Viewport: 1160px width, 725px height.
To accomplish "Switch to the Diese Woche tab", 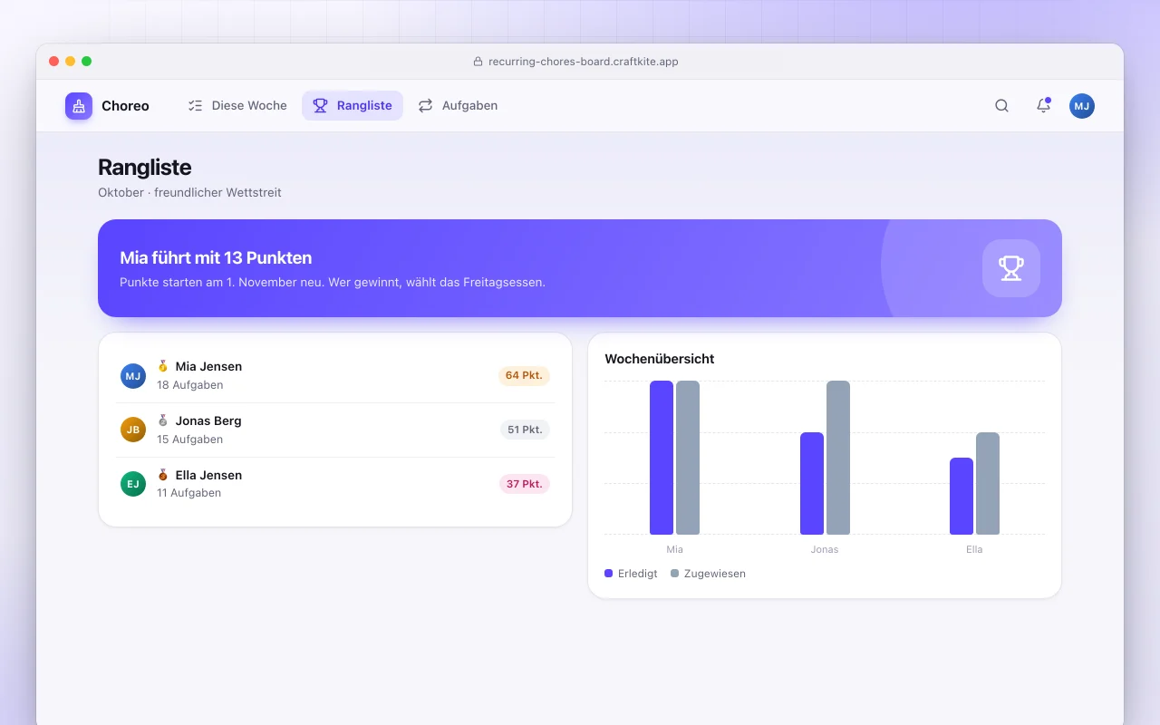I will [237, 106].
